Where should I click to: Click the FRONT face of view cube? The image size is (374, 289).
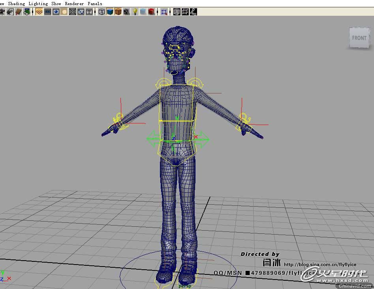[x=359, y=38]
